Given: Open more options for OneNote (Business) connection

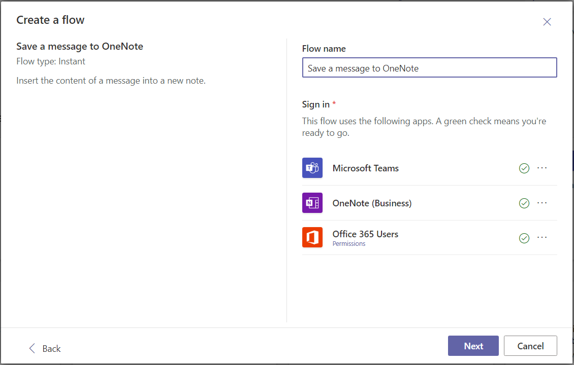Looking at the screenshot, I should (542, 203).
